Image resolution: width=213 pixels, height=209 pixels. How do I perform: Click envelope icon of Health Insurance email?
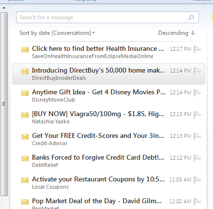click(x=25, y=49)
